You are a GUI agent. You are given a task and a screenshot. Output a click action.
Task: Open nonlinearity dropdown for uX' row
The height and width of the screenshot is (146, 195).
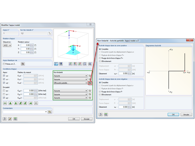[x=71, y=76]
